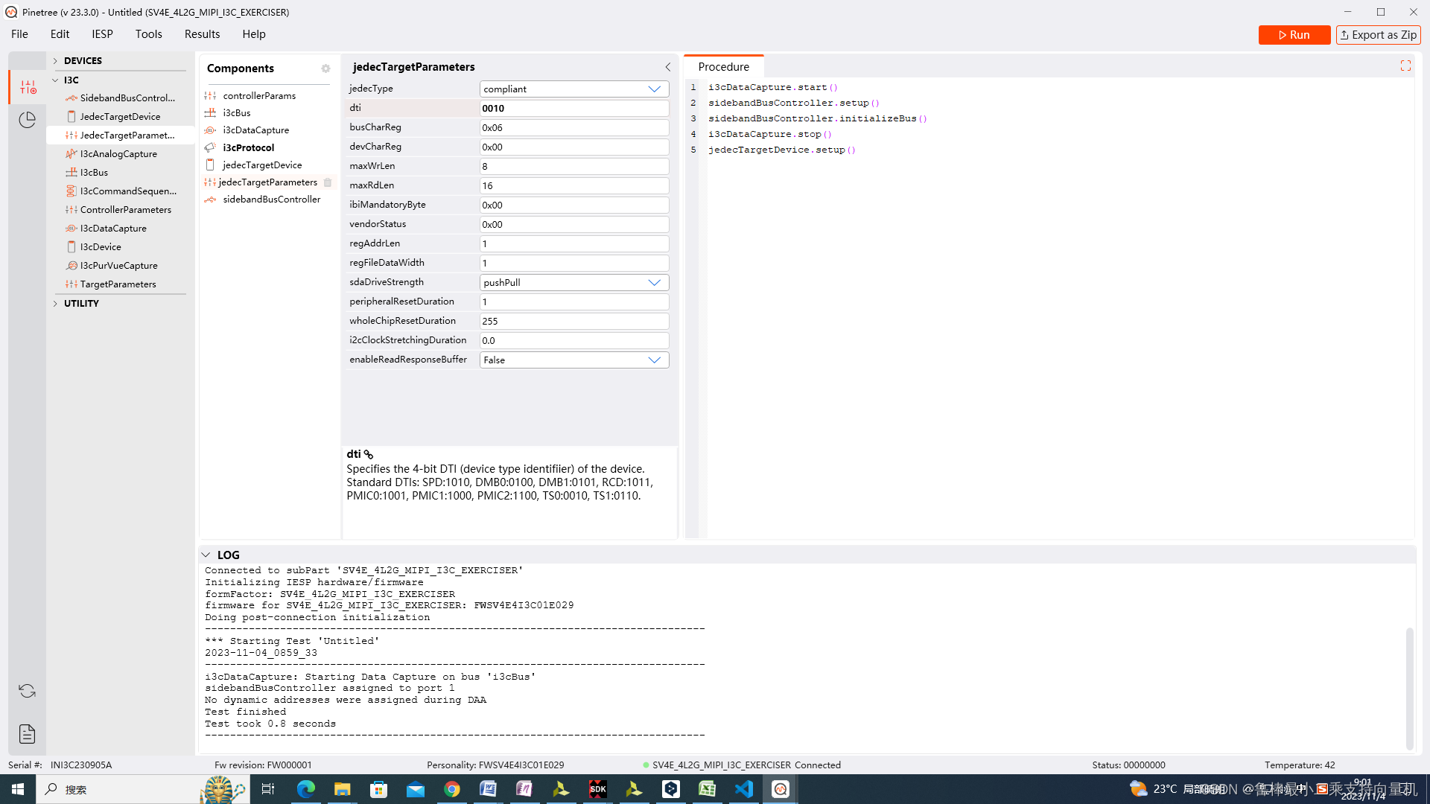This screenshot has width=1430, height=804.
Task: Click procedure line jedecTargetDevice.setup()
Action: click(782, 150)
